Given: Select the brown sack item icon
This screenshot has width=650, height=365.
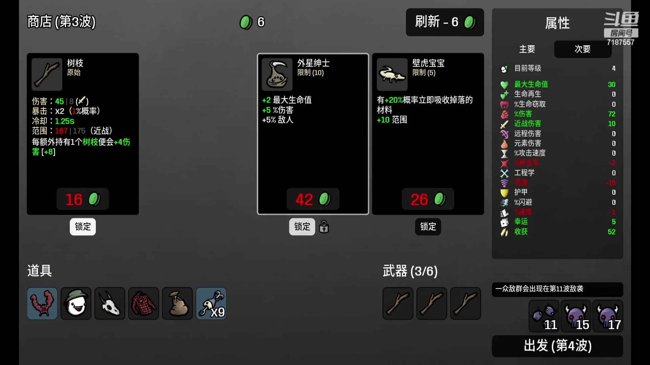Looking at the screenshot, I should [177, 303].
